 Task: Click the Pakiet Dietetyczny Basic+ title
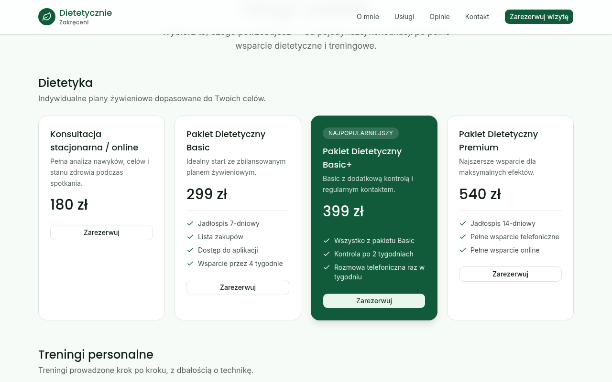pos(362,158)
